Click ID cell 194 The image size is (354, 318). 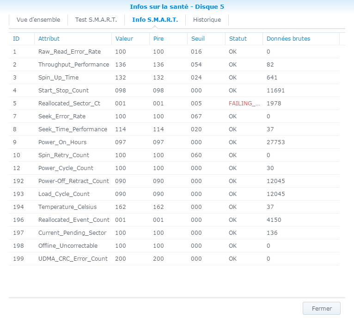18,207
